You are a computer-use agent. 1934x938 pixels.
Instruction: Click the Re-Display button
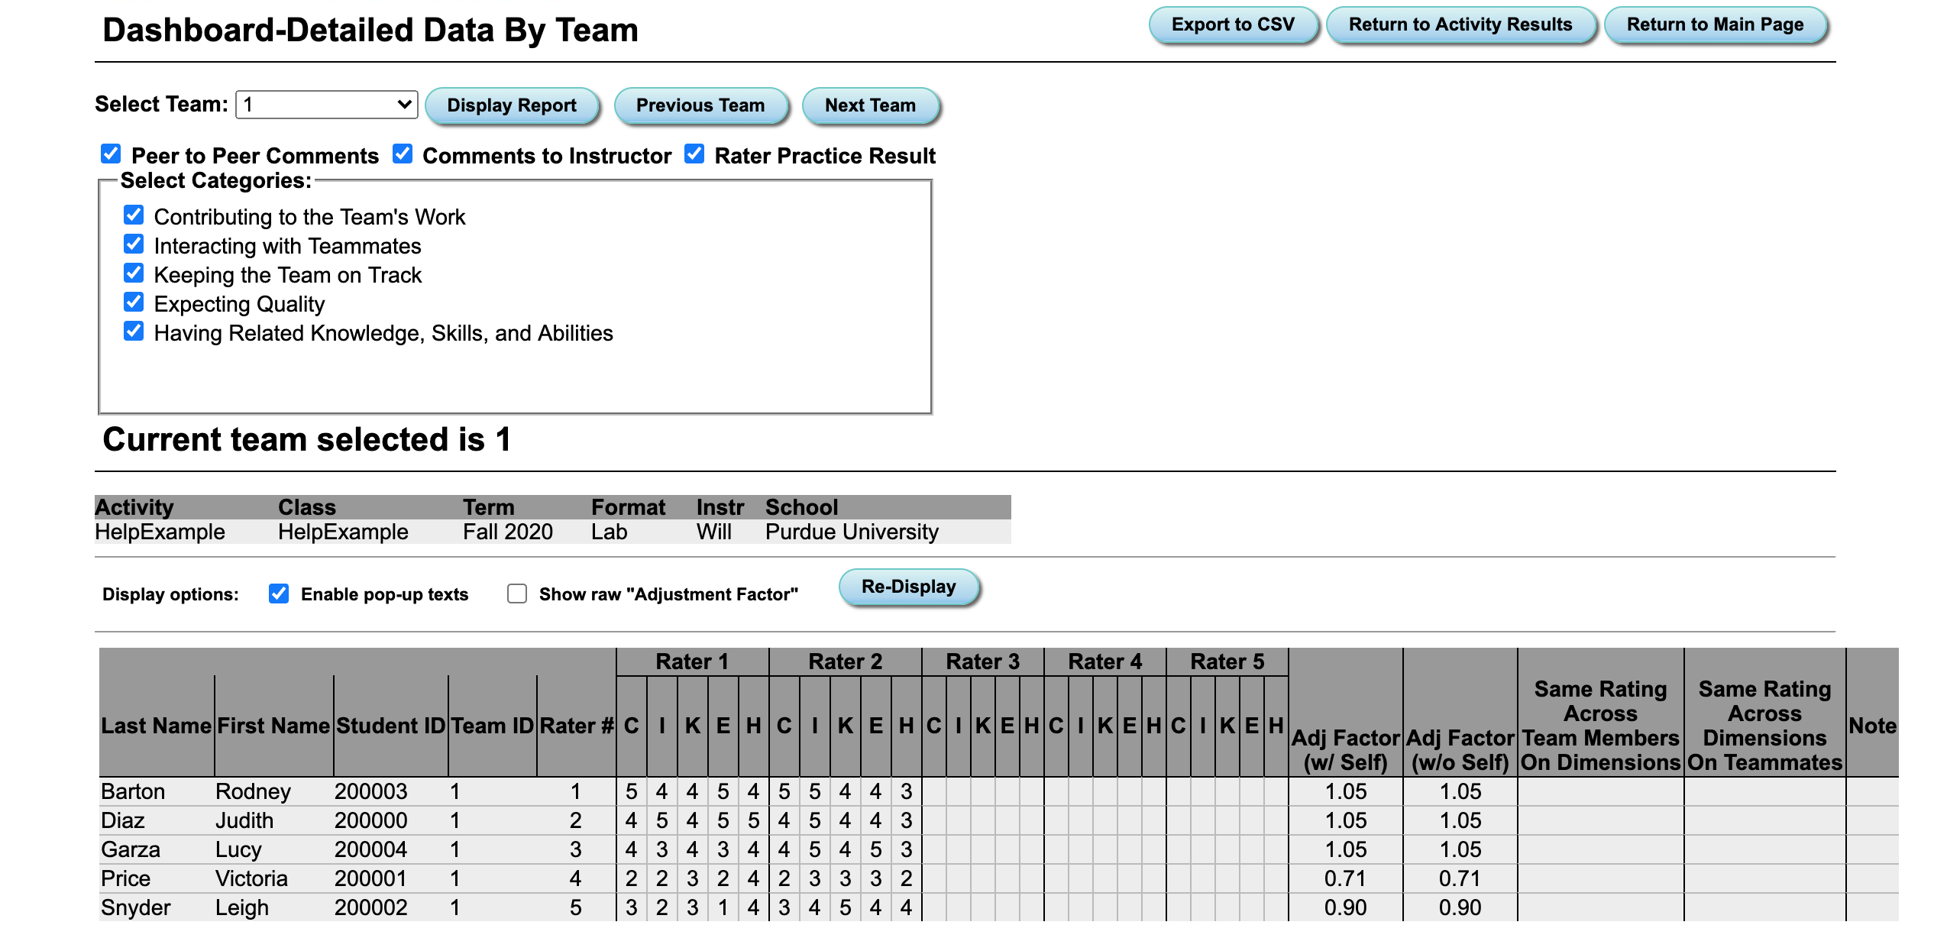[x=908, y=587]
